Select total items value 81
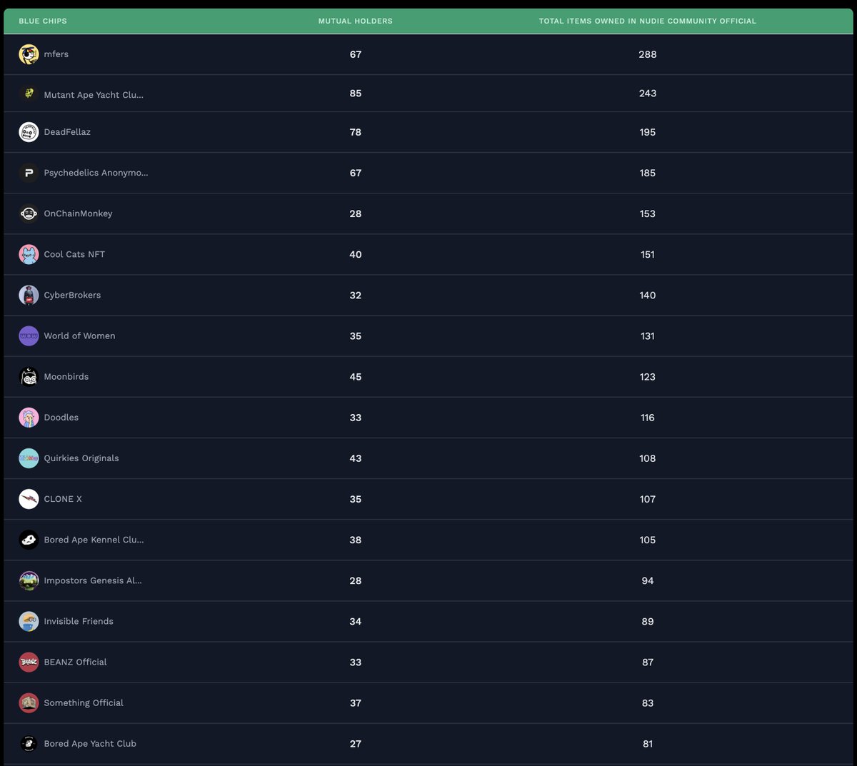Screen dimensions: 857x766 click(648, 743)
